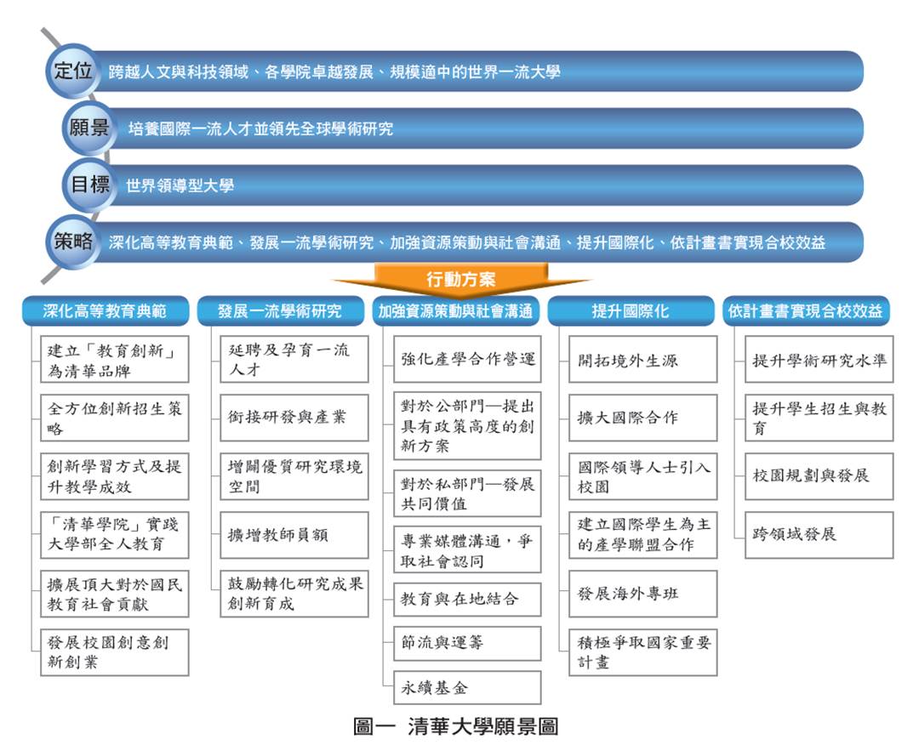Click the 圖一 清華大學願景圖 caption
This screenshot has width=919, height=745.
(x=455, y=727)
